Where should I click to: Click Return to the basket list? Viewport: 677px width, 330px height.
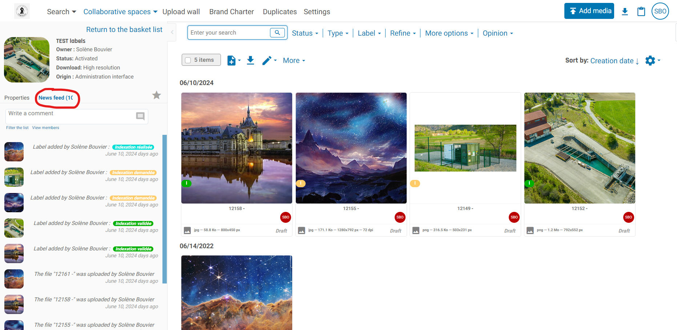(124, 30)
